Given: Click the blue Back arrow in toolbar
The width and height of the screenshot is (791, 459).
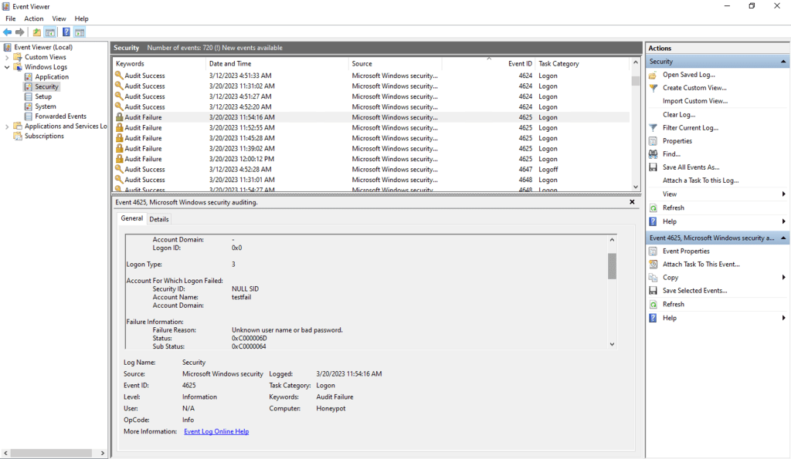Looking at the screenshot, I should (7, 32).
